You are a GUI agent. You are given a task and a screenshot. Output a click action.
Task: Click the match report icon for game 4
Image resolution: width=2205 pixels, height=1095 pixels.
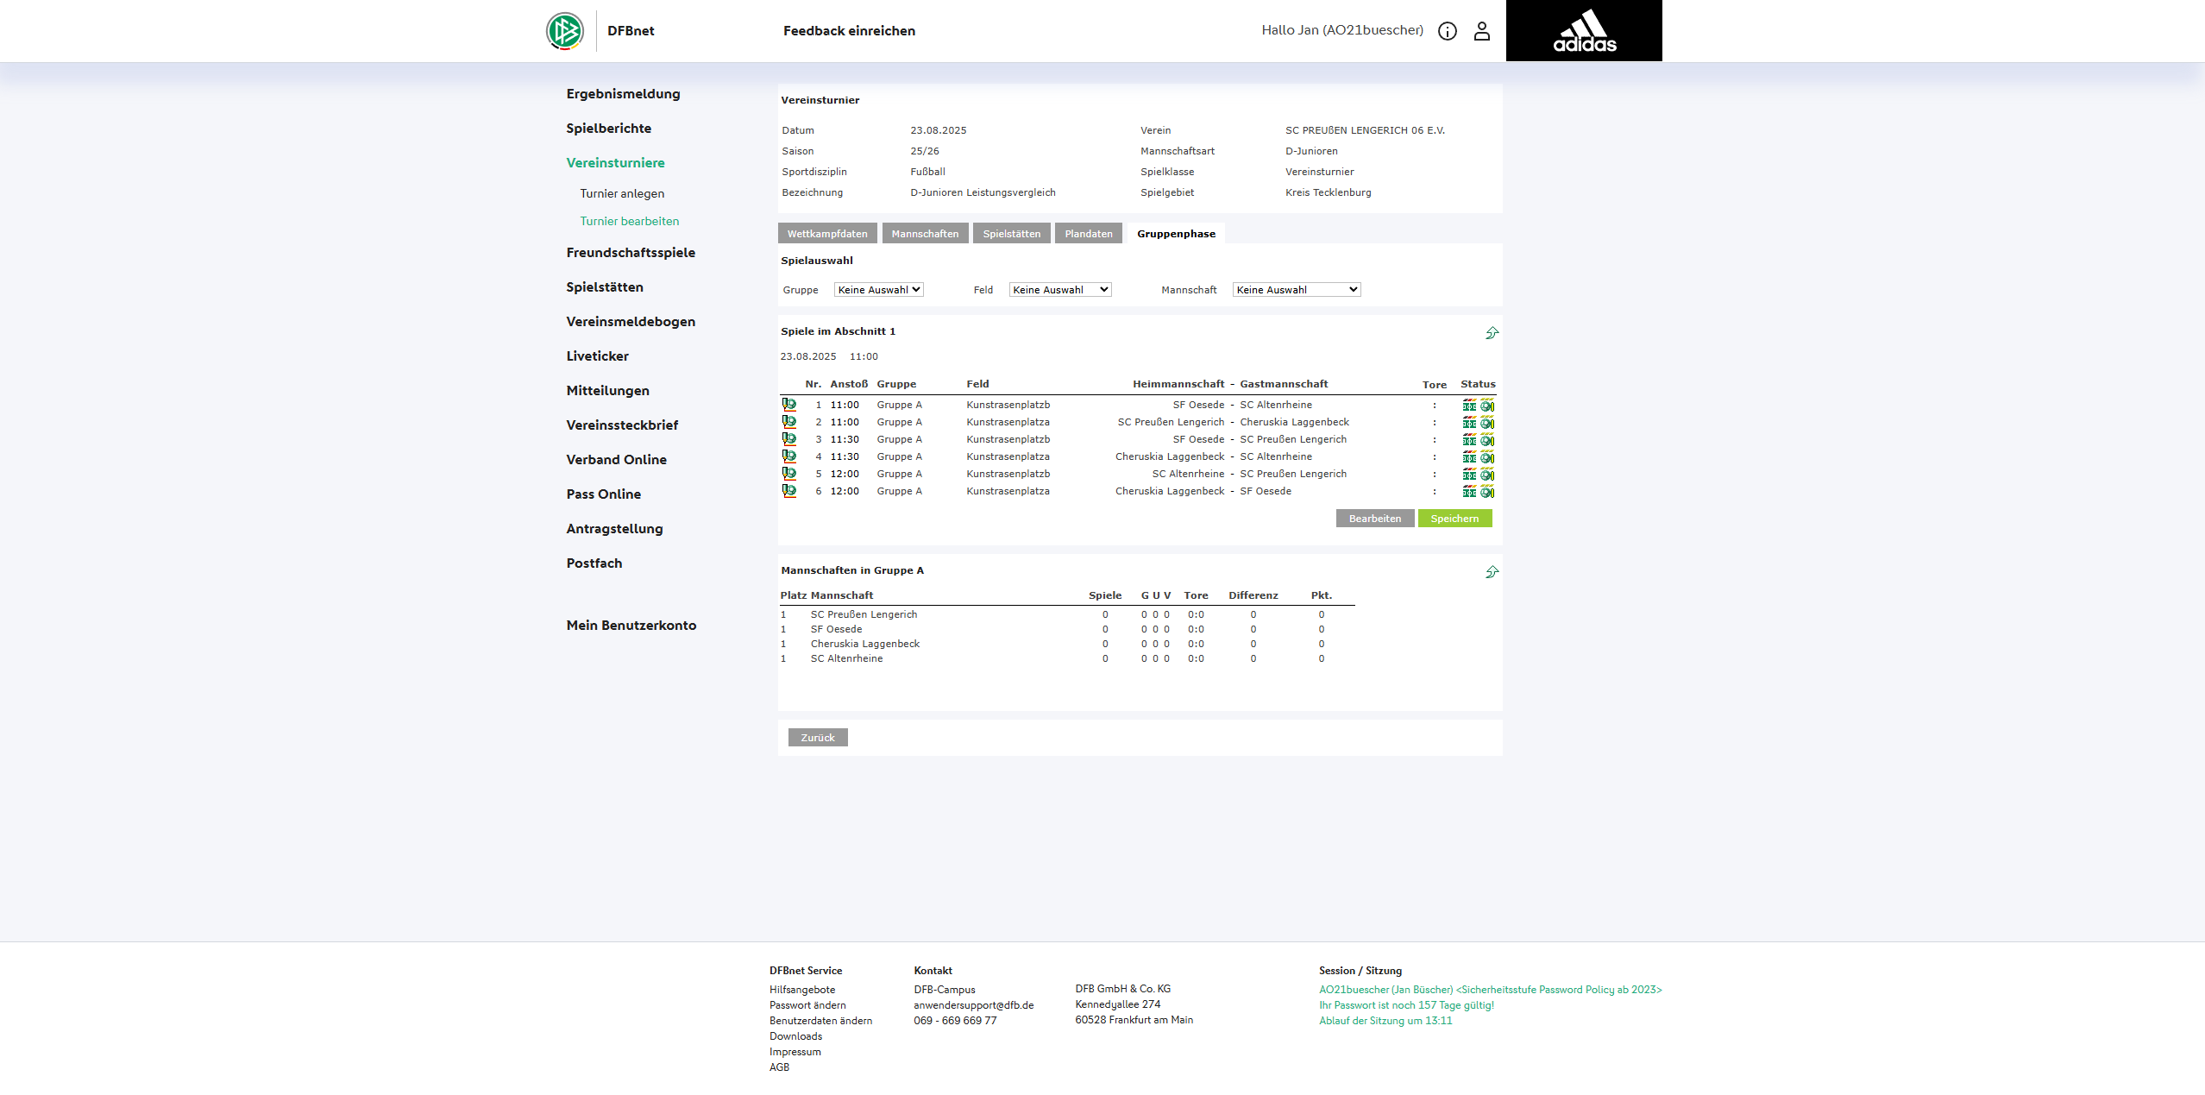[789, 456]
